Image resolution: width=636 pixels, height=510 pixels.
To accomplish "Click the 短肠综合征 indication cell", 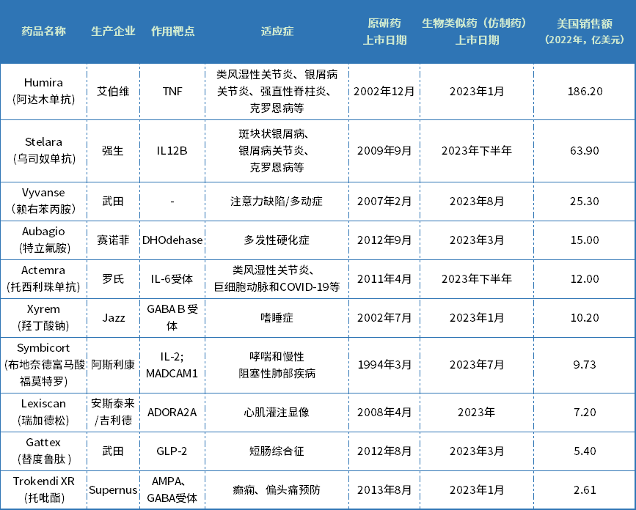I will 277,451.
